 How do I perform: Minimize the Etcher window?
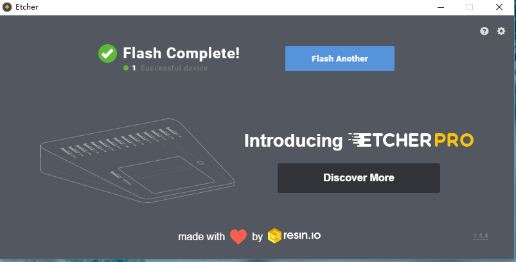tap(441, 7)
